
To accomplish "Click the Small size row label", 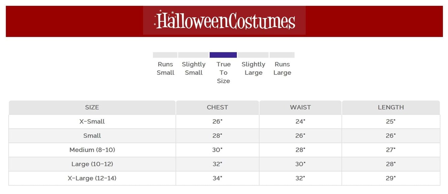I will tap(92, 136).
